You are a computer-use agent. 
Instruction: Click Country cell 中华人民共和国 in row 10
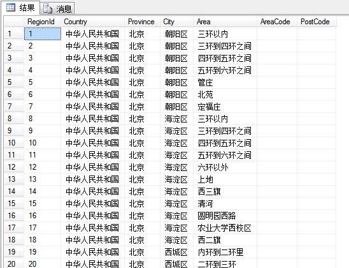click(x=92, y=143)
